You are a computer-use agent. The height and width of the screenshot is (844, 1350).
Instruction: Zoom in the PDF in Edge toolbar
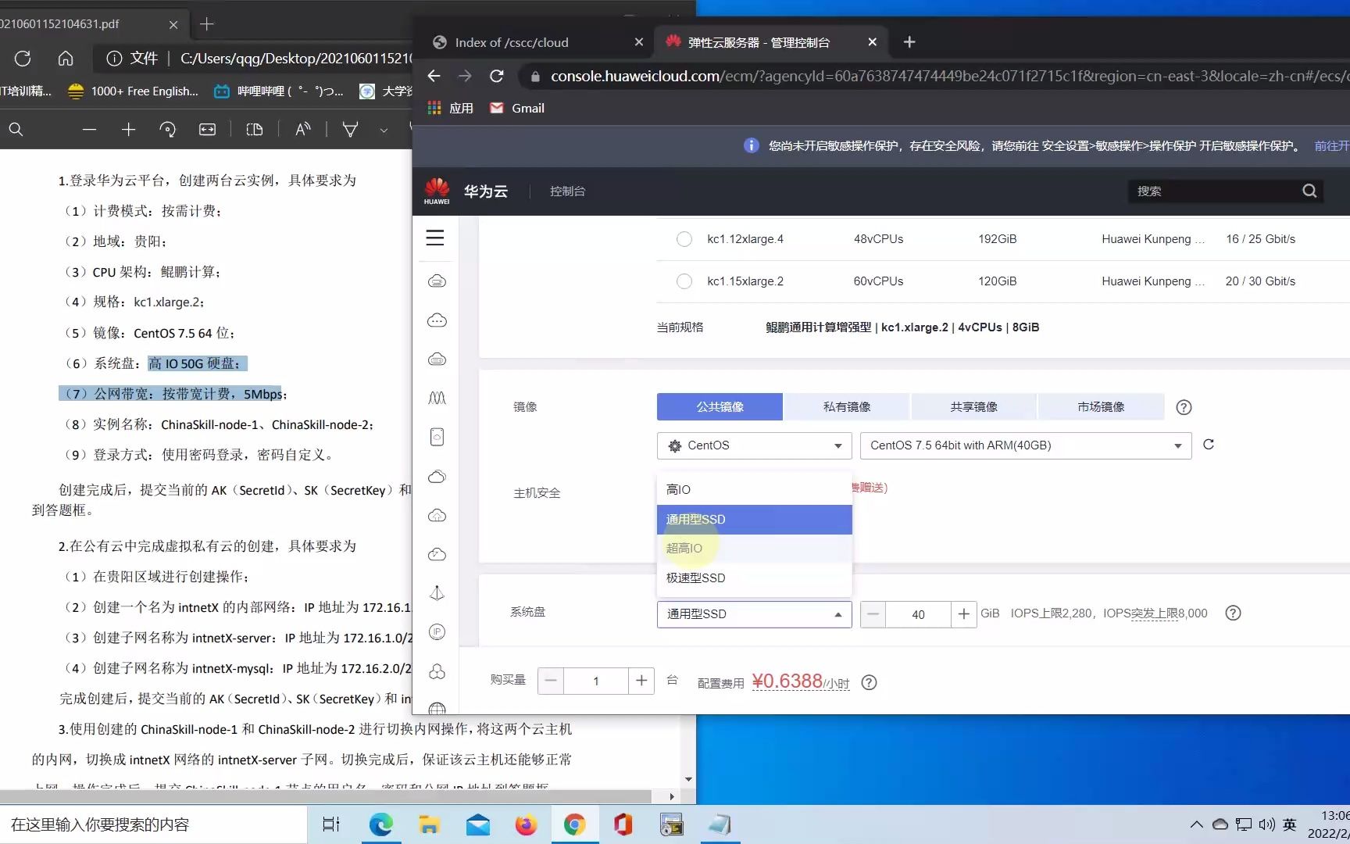pos(129,129)
